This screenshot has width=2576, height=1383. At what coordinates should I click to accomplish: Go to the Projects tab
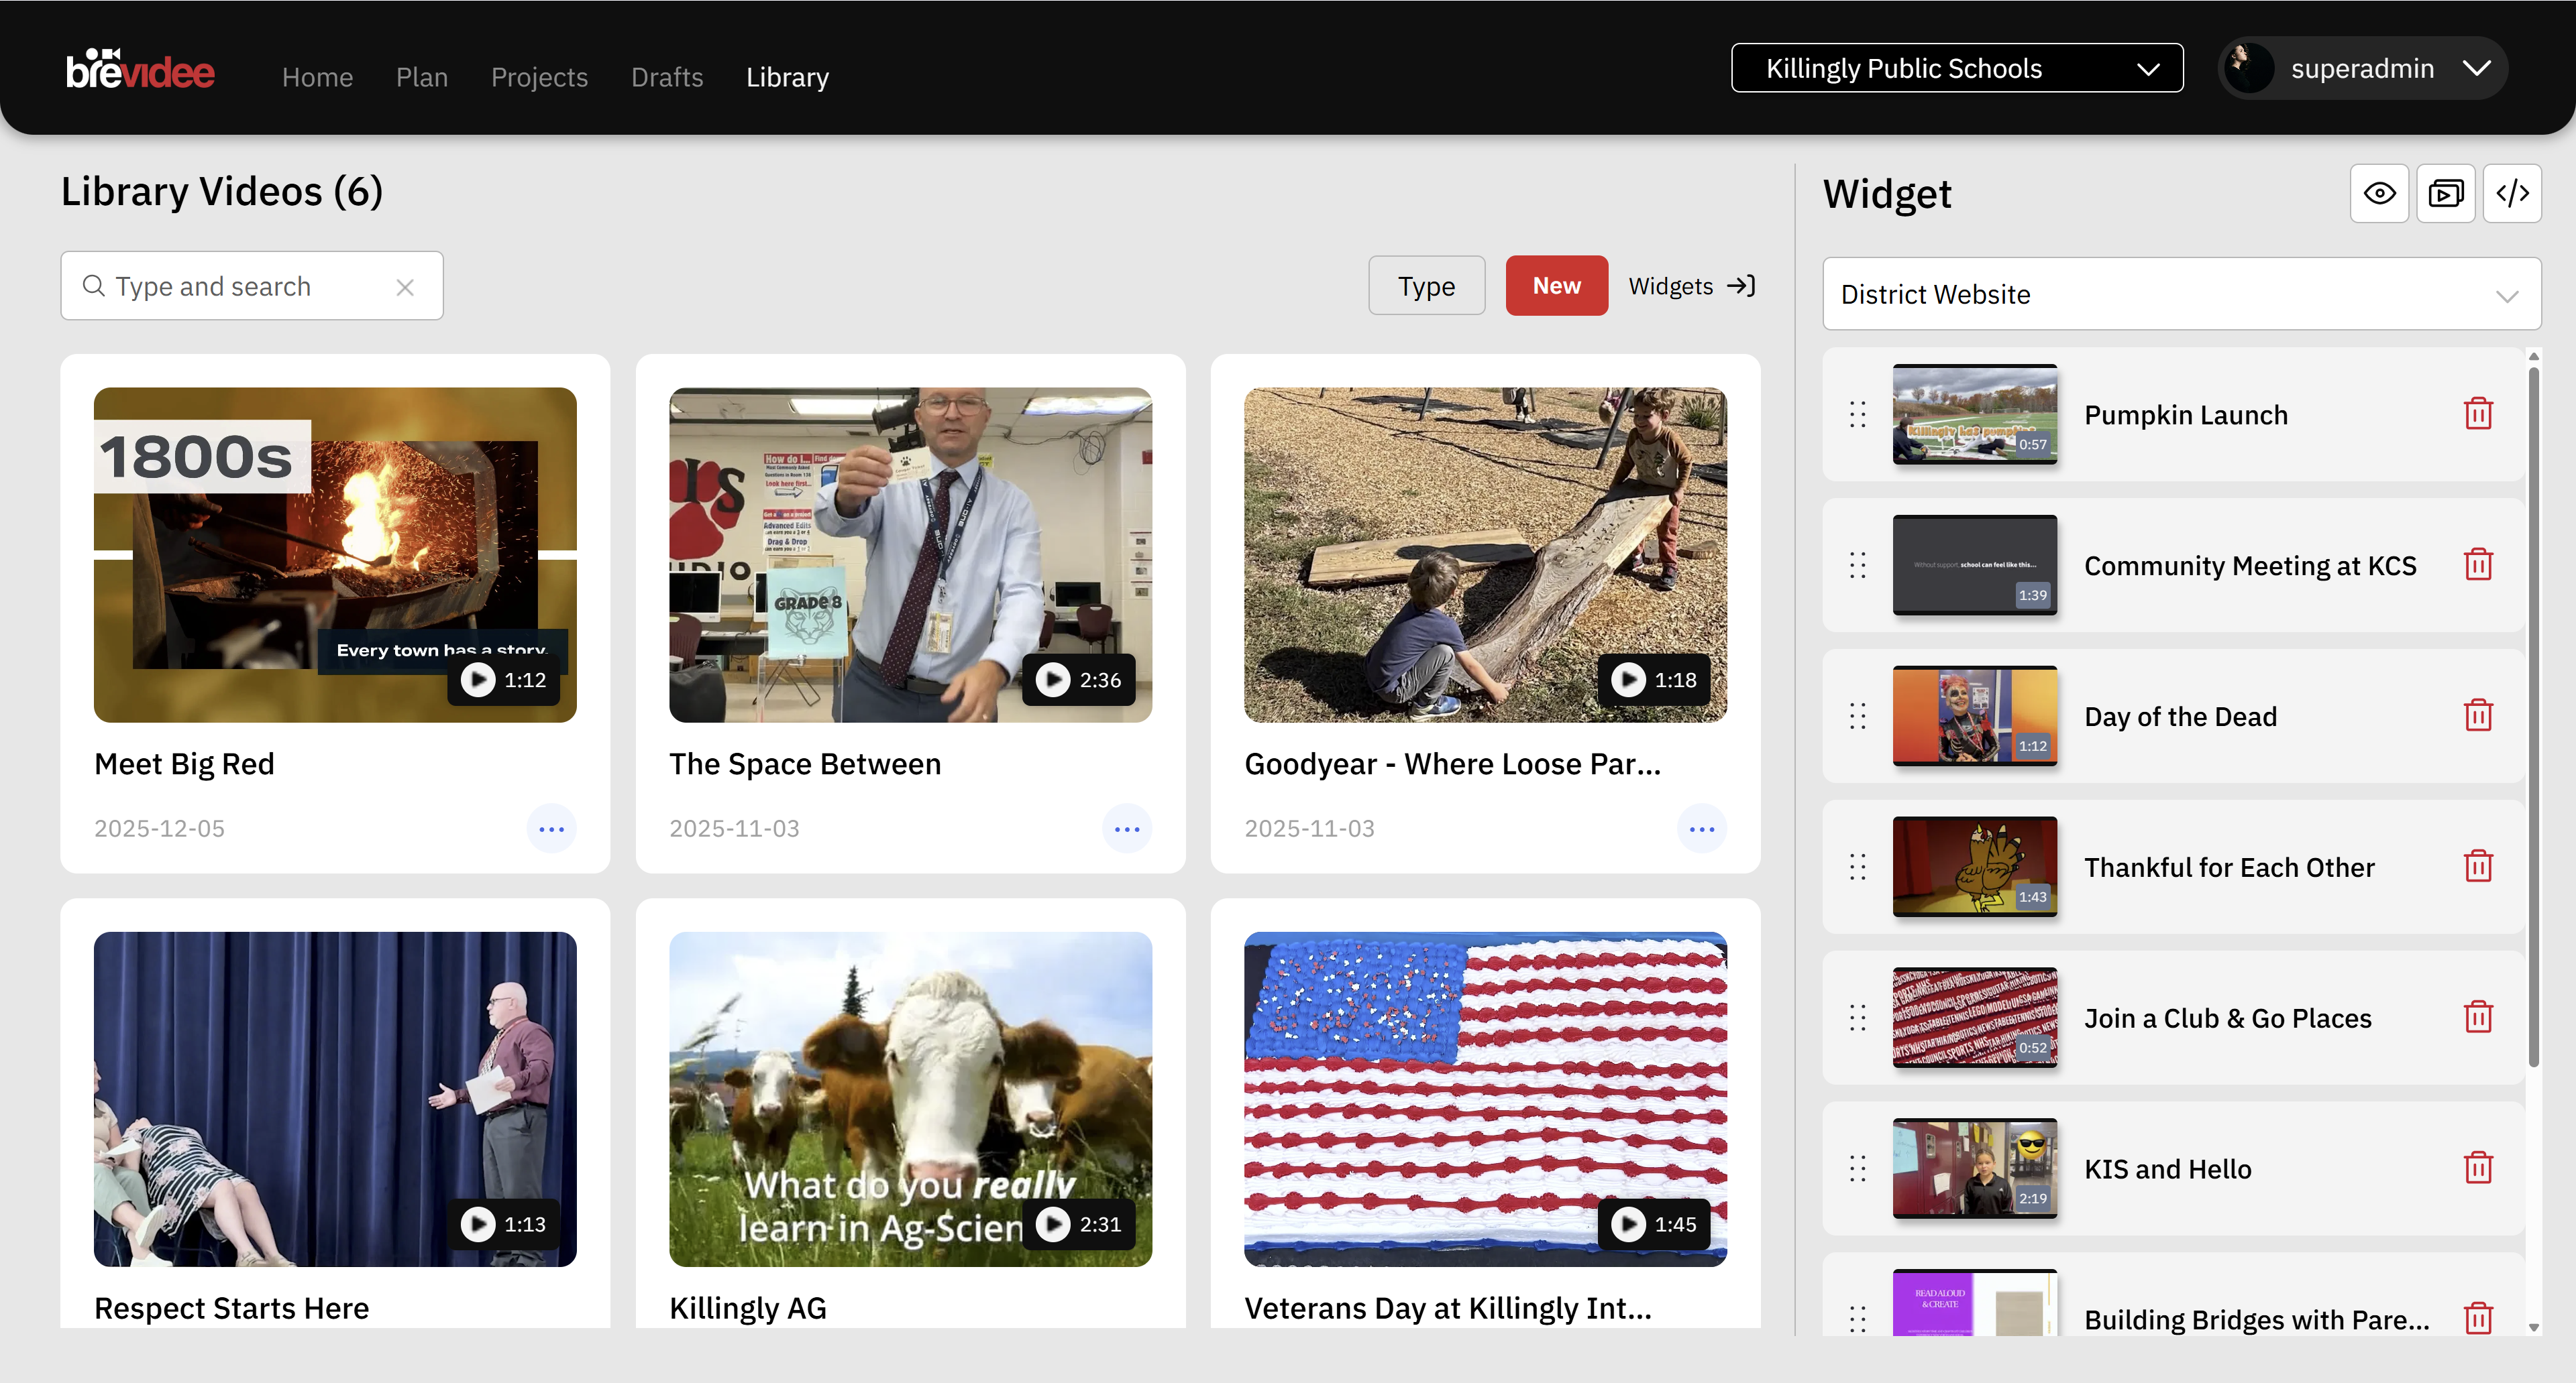pyautogui.click(x=539, y=77)
